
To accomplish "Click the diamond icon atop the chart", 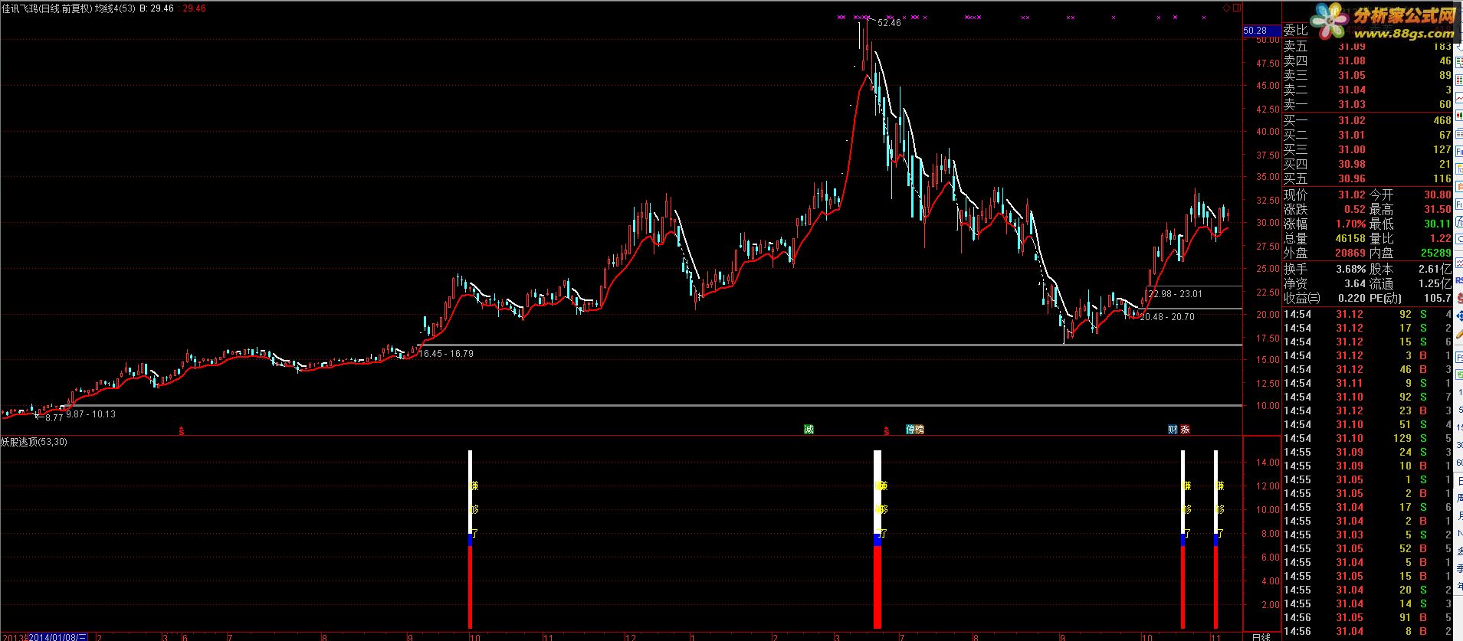I will 1227,8.
